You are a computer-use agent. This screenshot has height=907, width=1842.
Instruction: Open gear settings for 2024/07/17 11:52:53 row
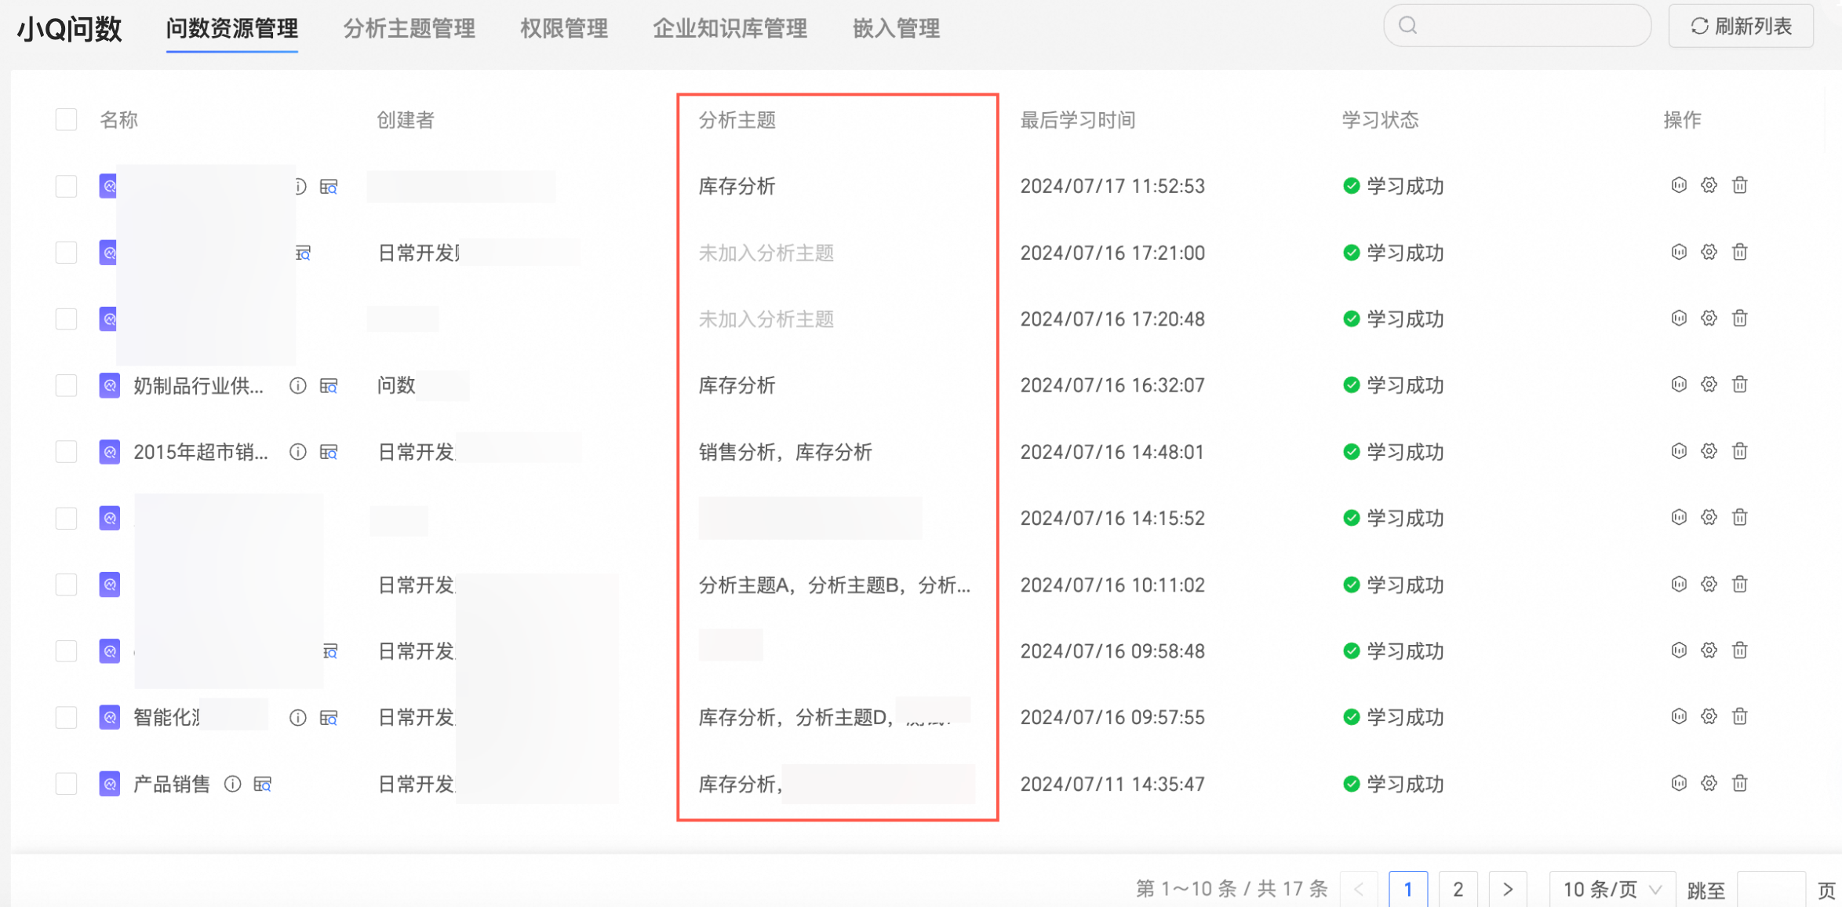tap(1709, 185)
